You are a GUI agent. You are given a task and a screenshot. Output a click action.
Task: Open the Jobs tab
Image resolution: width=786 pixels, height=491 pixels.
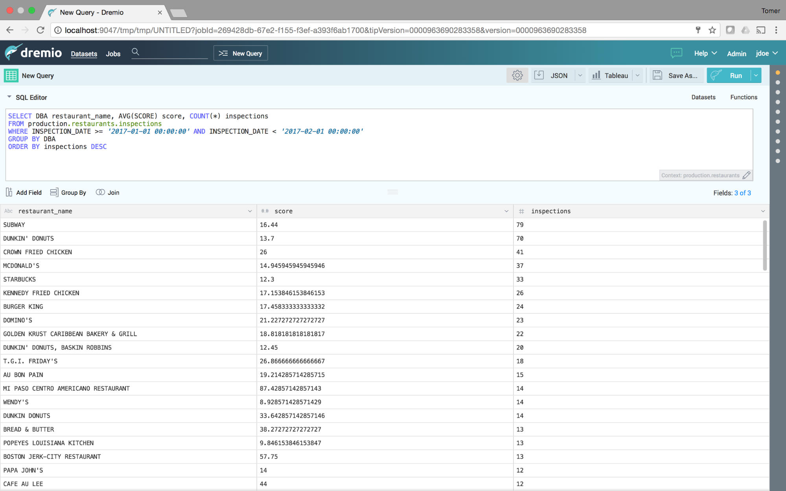(x=113, y=54)
